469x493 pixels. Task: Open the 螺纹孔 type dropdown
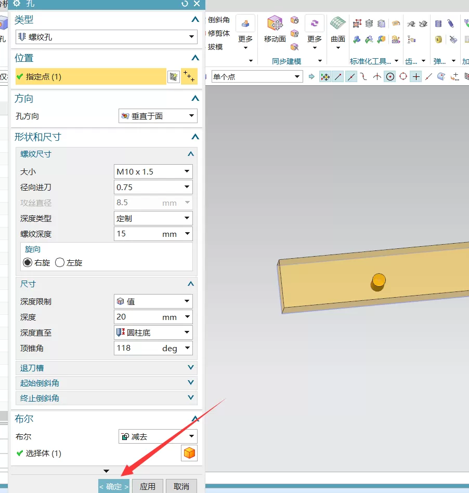(x=107, y=37)
